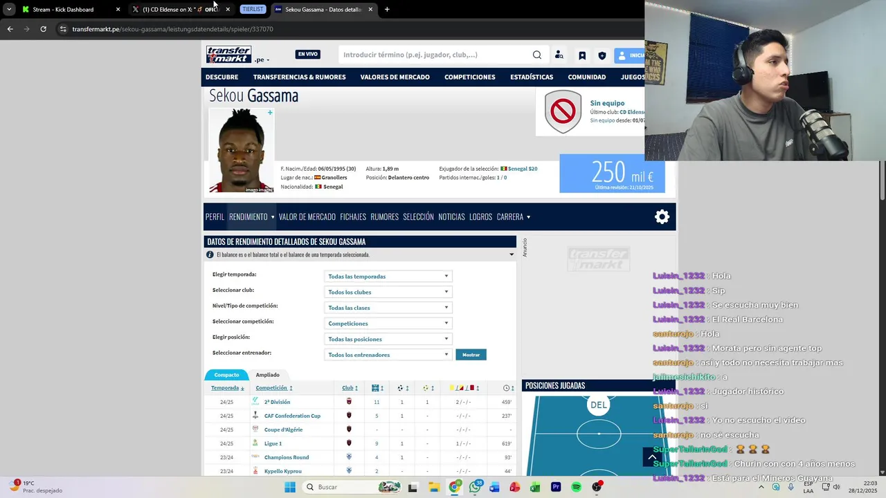Open the player search icon next to search bar
Viewport: 886px width, 498px height.
pos(559,55)
